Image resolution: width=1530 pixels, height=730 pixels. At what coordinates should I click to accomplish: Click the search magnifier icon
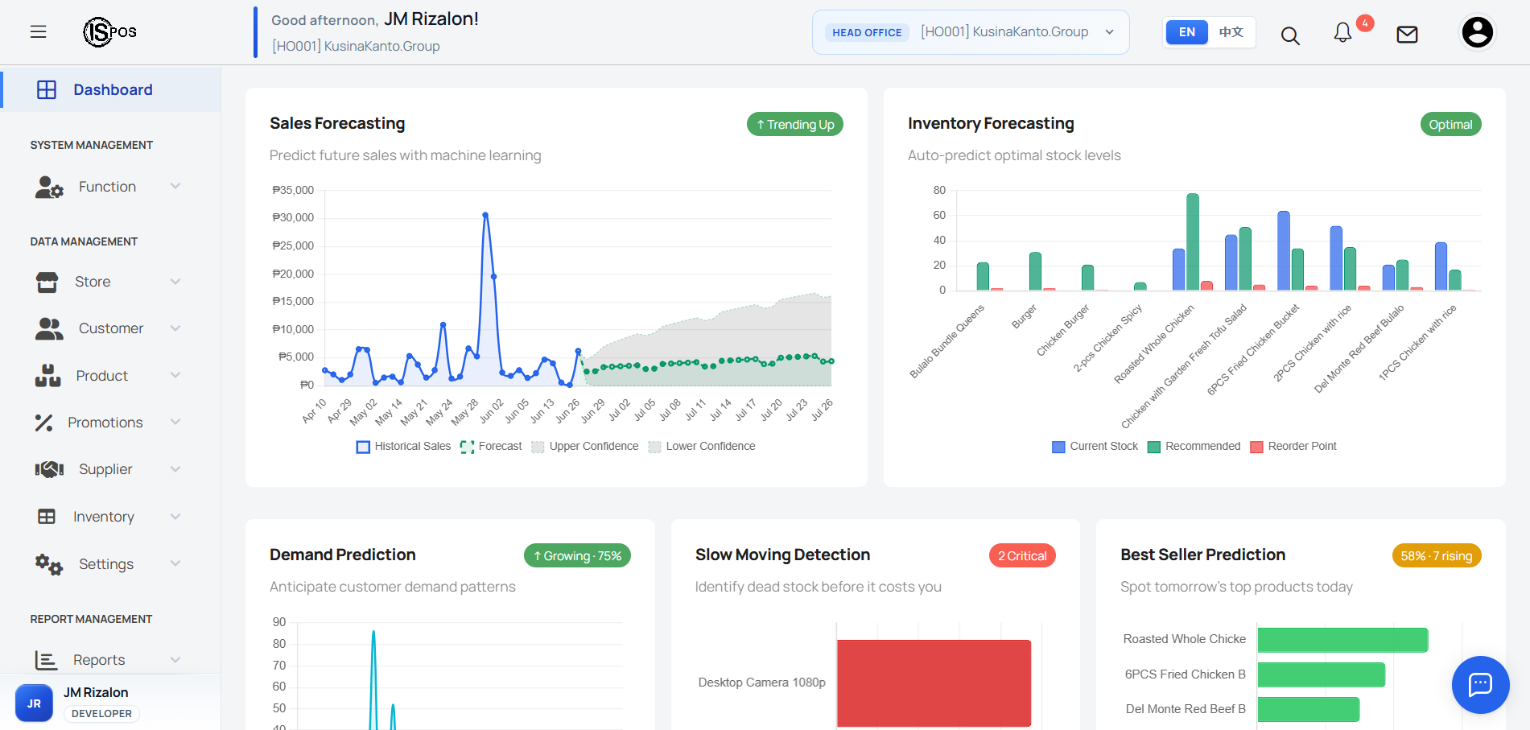(x=1290, y=35)
